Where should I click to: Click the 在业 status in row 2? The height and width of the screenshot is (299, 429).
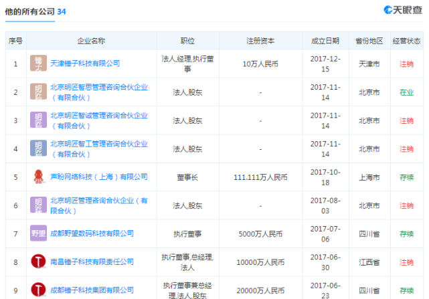pyautogui.click(x=406, y=92)
